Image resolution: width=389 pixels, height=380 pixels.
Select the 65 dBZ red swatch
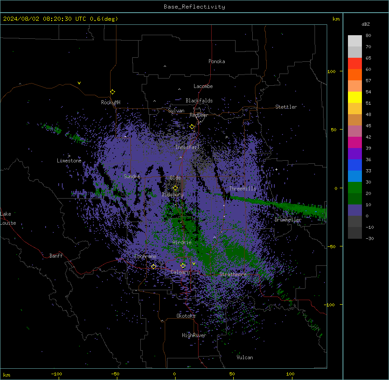pos(355,63)
